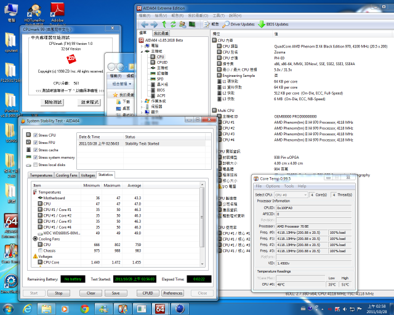Click the green up-level arrow in AIDA64
Image resolution: width=394 pixels, height=315 pixels.
click(x=164, y=24)
